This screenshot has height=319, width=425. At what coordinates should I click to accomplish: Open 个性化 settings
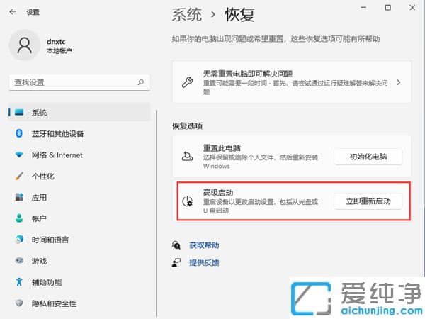(x=79, y=176)
